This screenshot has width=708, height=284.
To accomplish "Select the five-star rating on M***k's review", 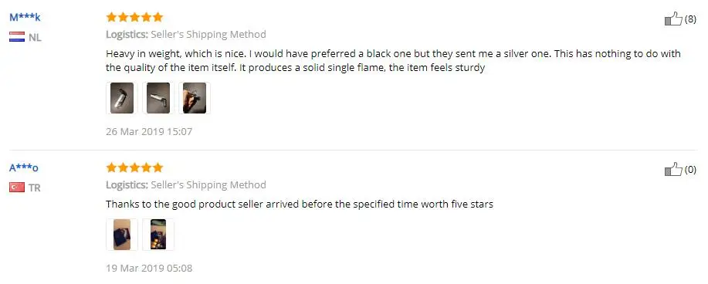I will tap(134, 18).
